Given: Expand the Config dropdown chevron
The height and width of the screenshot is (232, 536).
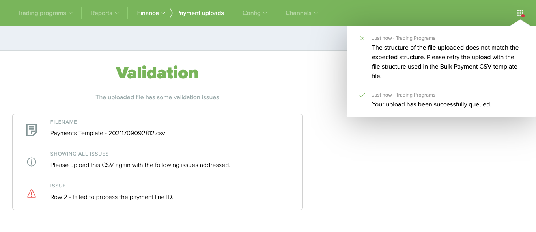Looking at the screenshot, I should [265, 13].
